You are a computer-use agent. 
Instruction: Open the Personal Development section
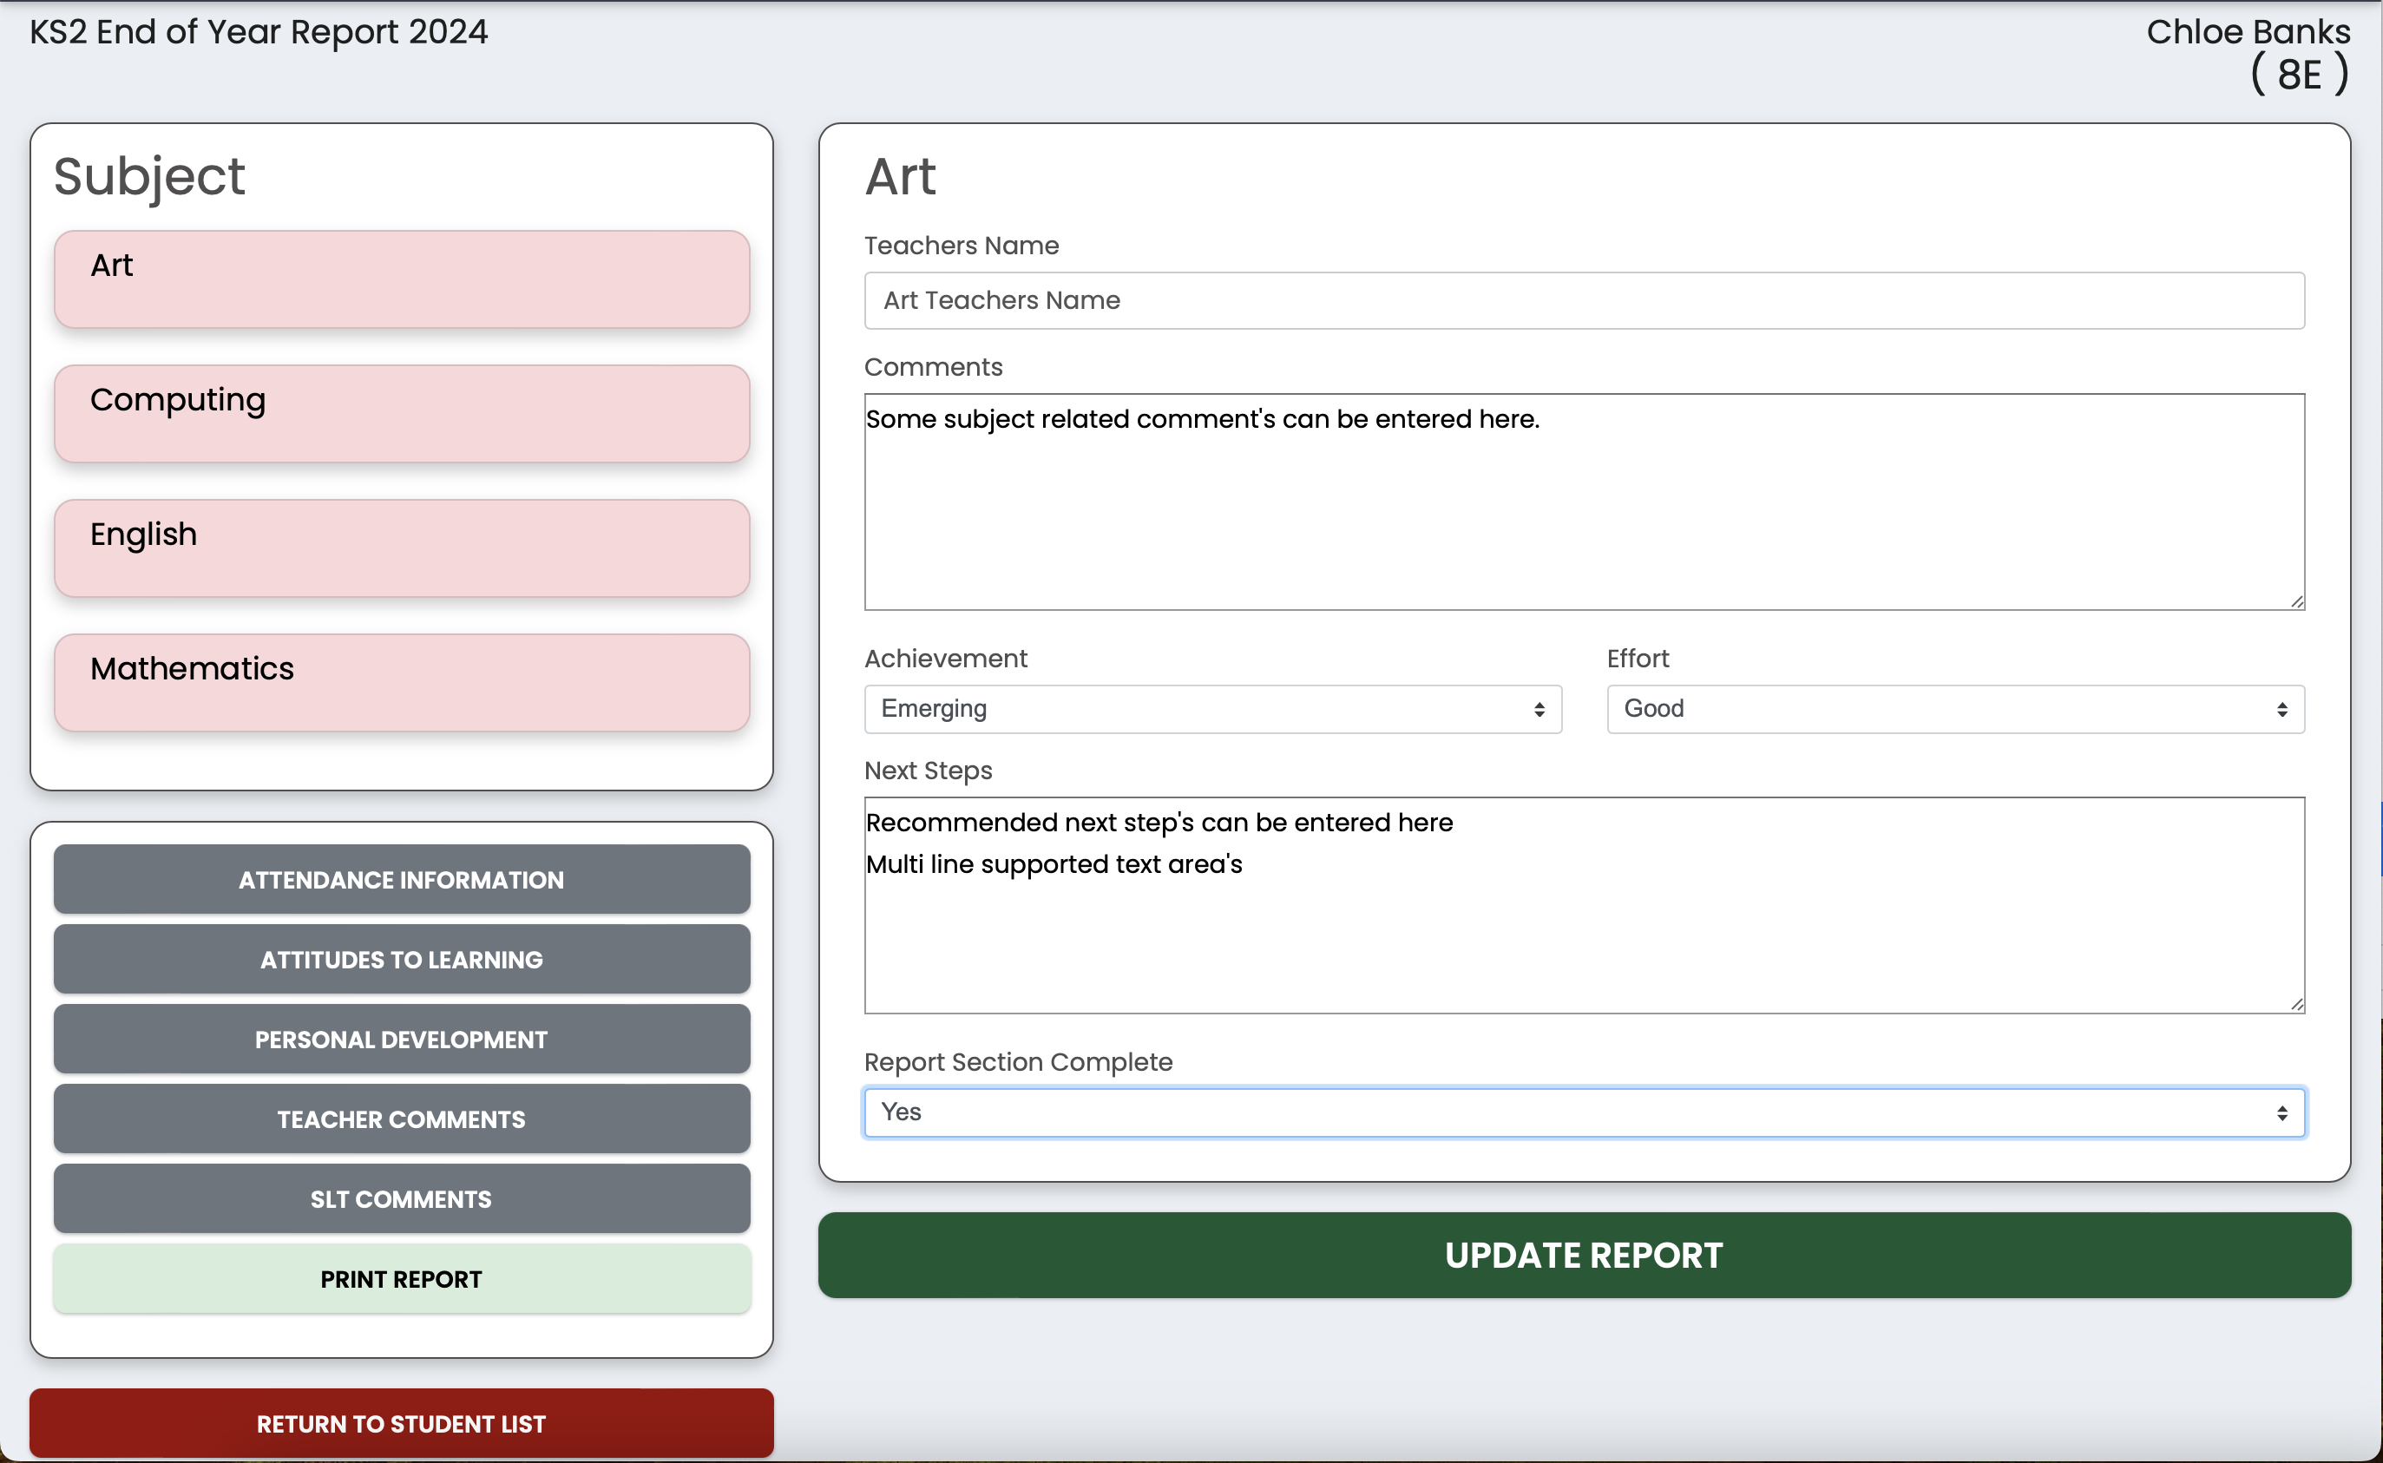pyautogui.click(x=402, y=1040)
